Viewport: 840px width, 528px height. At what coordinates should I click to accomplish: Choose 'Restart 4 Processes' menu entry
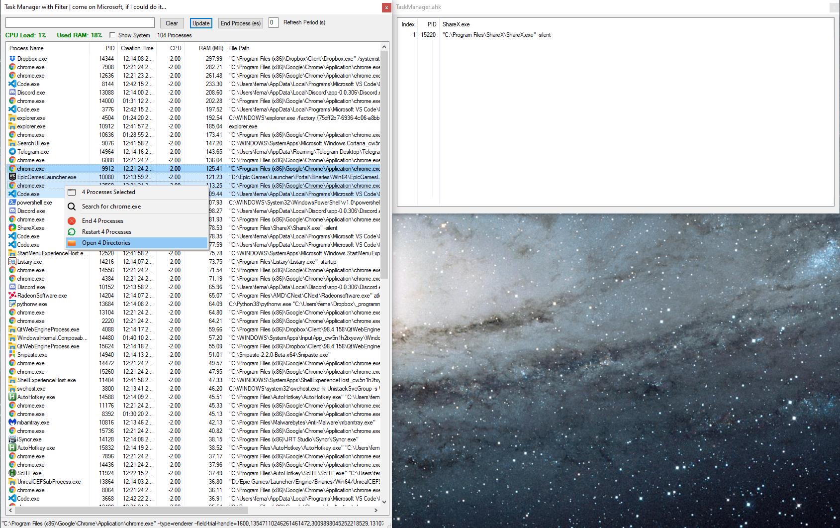(x=137, y=232)
